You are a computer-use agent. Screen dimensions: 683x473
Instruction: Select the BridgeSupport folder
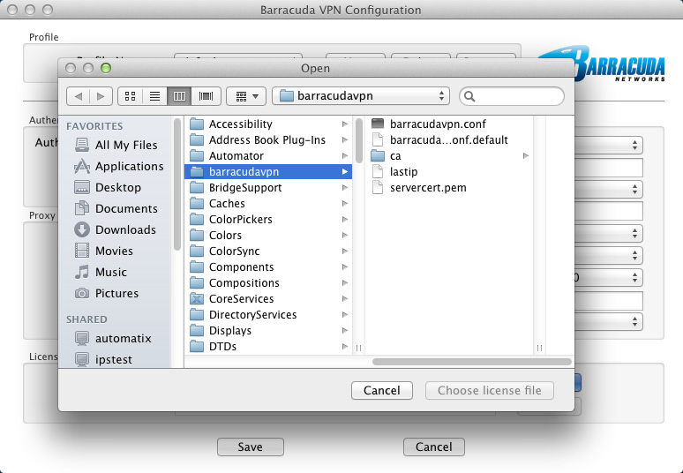pyautogui.click(x=268, y=188)
